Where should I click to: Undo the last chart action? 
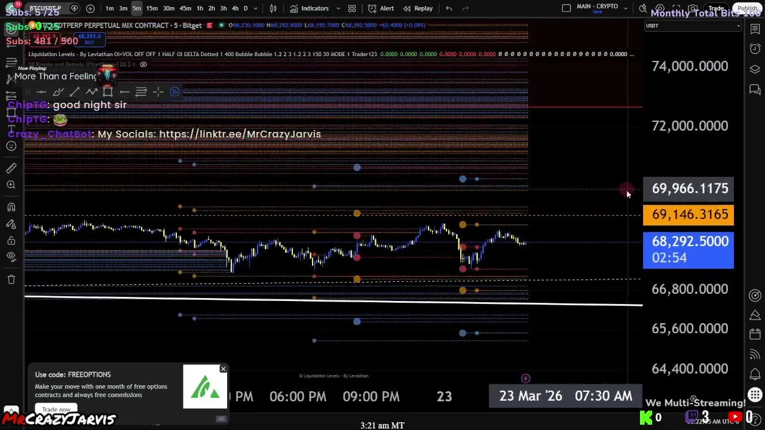(449, 8)
